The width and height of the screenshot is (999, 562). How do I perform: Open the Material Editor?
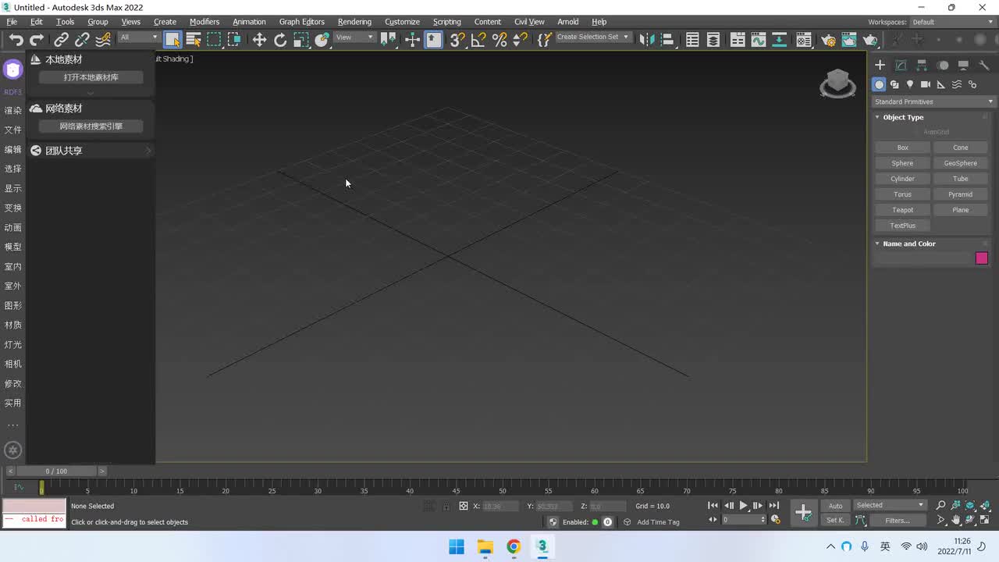[x=804, y=40]
